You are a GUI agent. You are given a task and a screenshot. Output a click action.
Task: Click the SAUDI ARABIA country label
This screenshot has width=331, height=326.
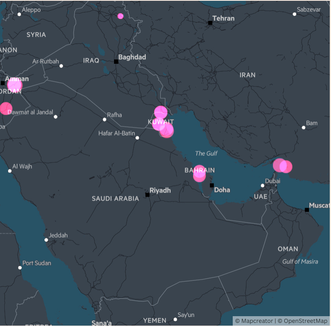click(x=116, y=199)
